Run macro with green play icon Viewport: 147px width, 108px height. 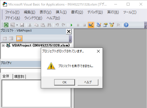(x=71, y=25)
